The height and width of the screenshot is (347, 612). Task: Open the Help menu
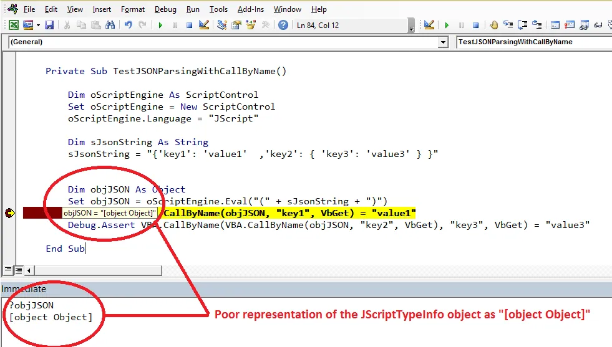(x=319, y=9)
